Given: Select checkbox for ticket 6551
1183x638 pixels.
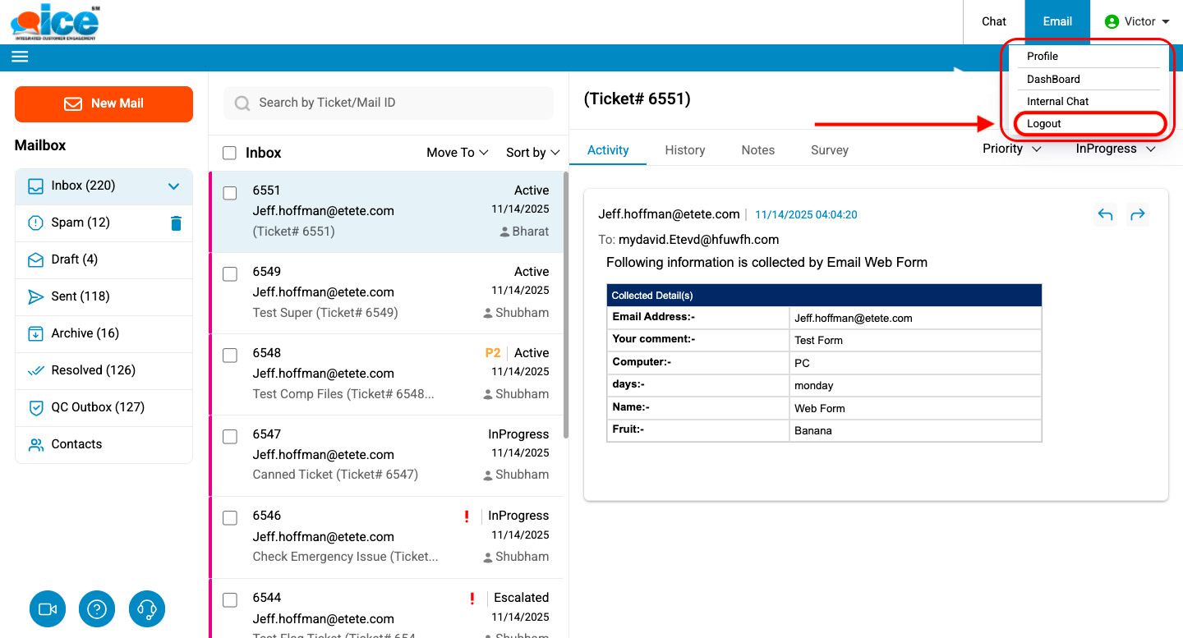Looking at the screenshot, I should pos(230,193).
